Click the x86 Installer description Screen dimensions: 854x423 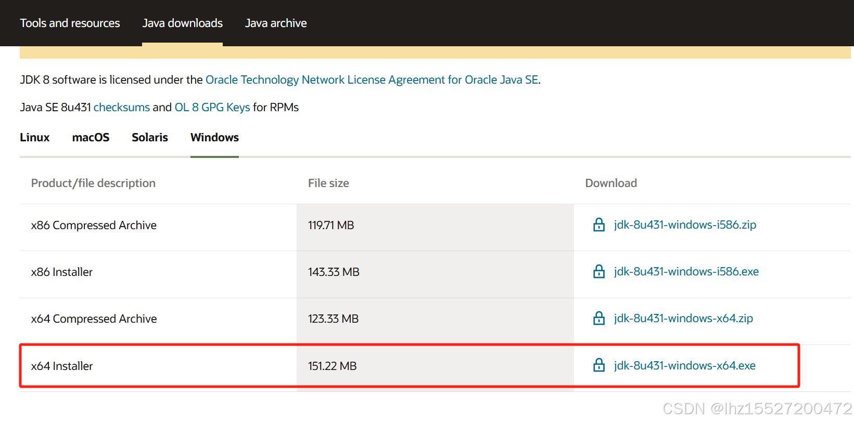(x=62, y=272)
